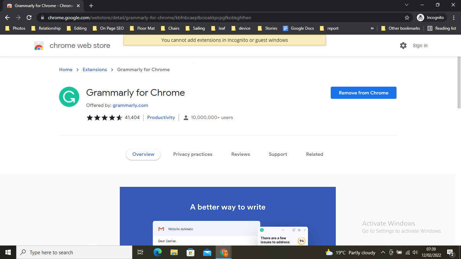Open the notification center icon
461x259 pixels.
pos(451,252)
